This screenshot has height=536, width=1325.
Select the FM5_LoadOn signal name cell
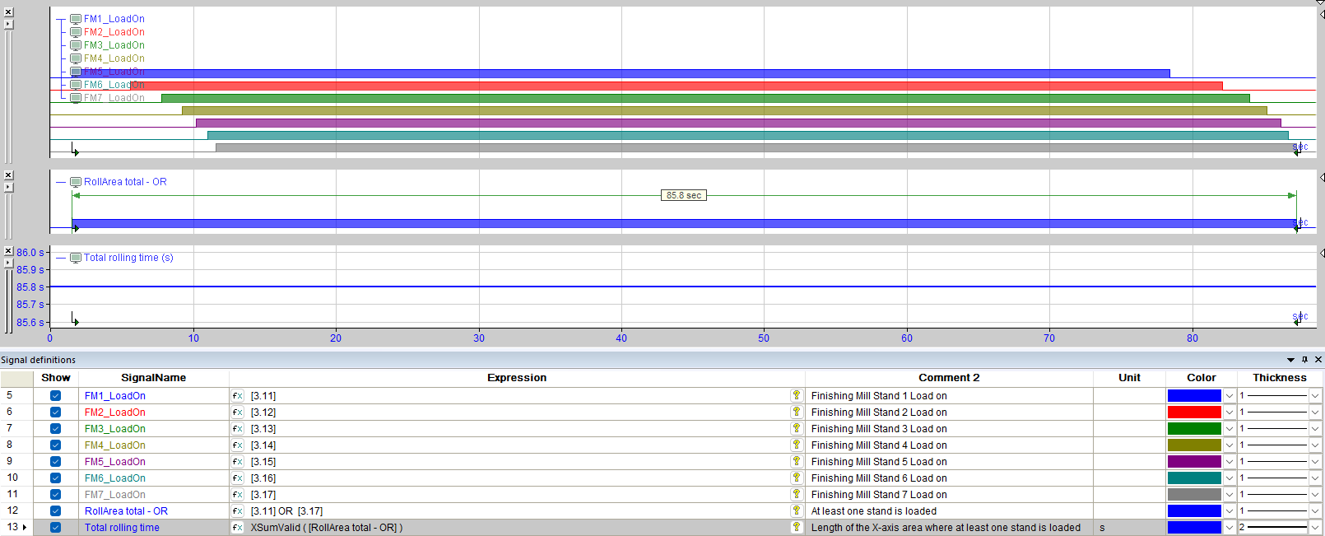pyautogui.click(x=154, y=462)
